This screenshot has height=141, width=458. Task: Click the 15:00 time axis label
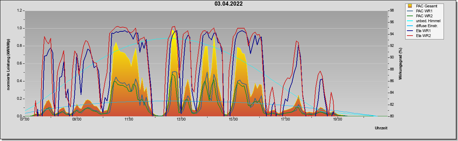pos(233,119)
